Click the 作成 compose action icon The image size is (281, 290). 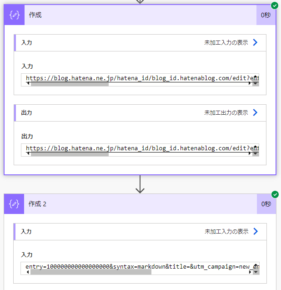(14, 15)
